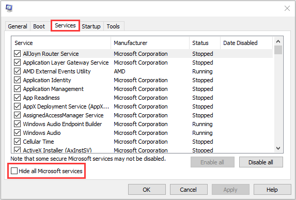Select Application Management row text
Viewport: 296px width, 200px height.
[x=53, y=89]
